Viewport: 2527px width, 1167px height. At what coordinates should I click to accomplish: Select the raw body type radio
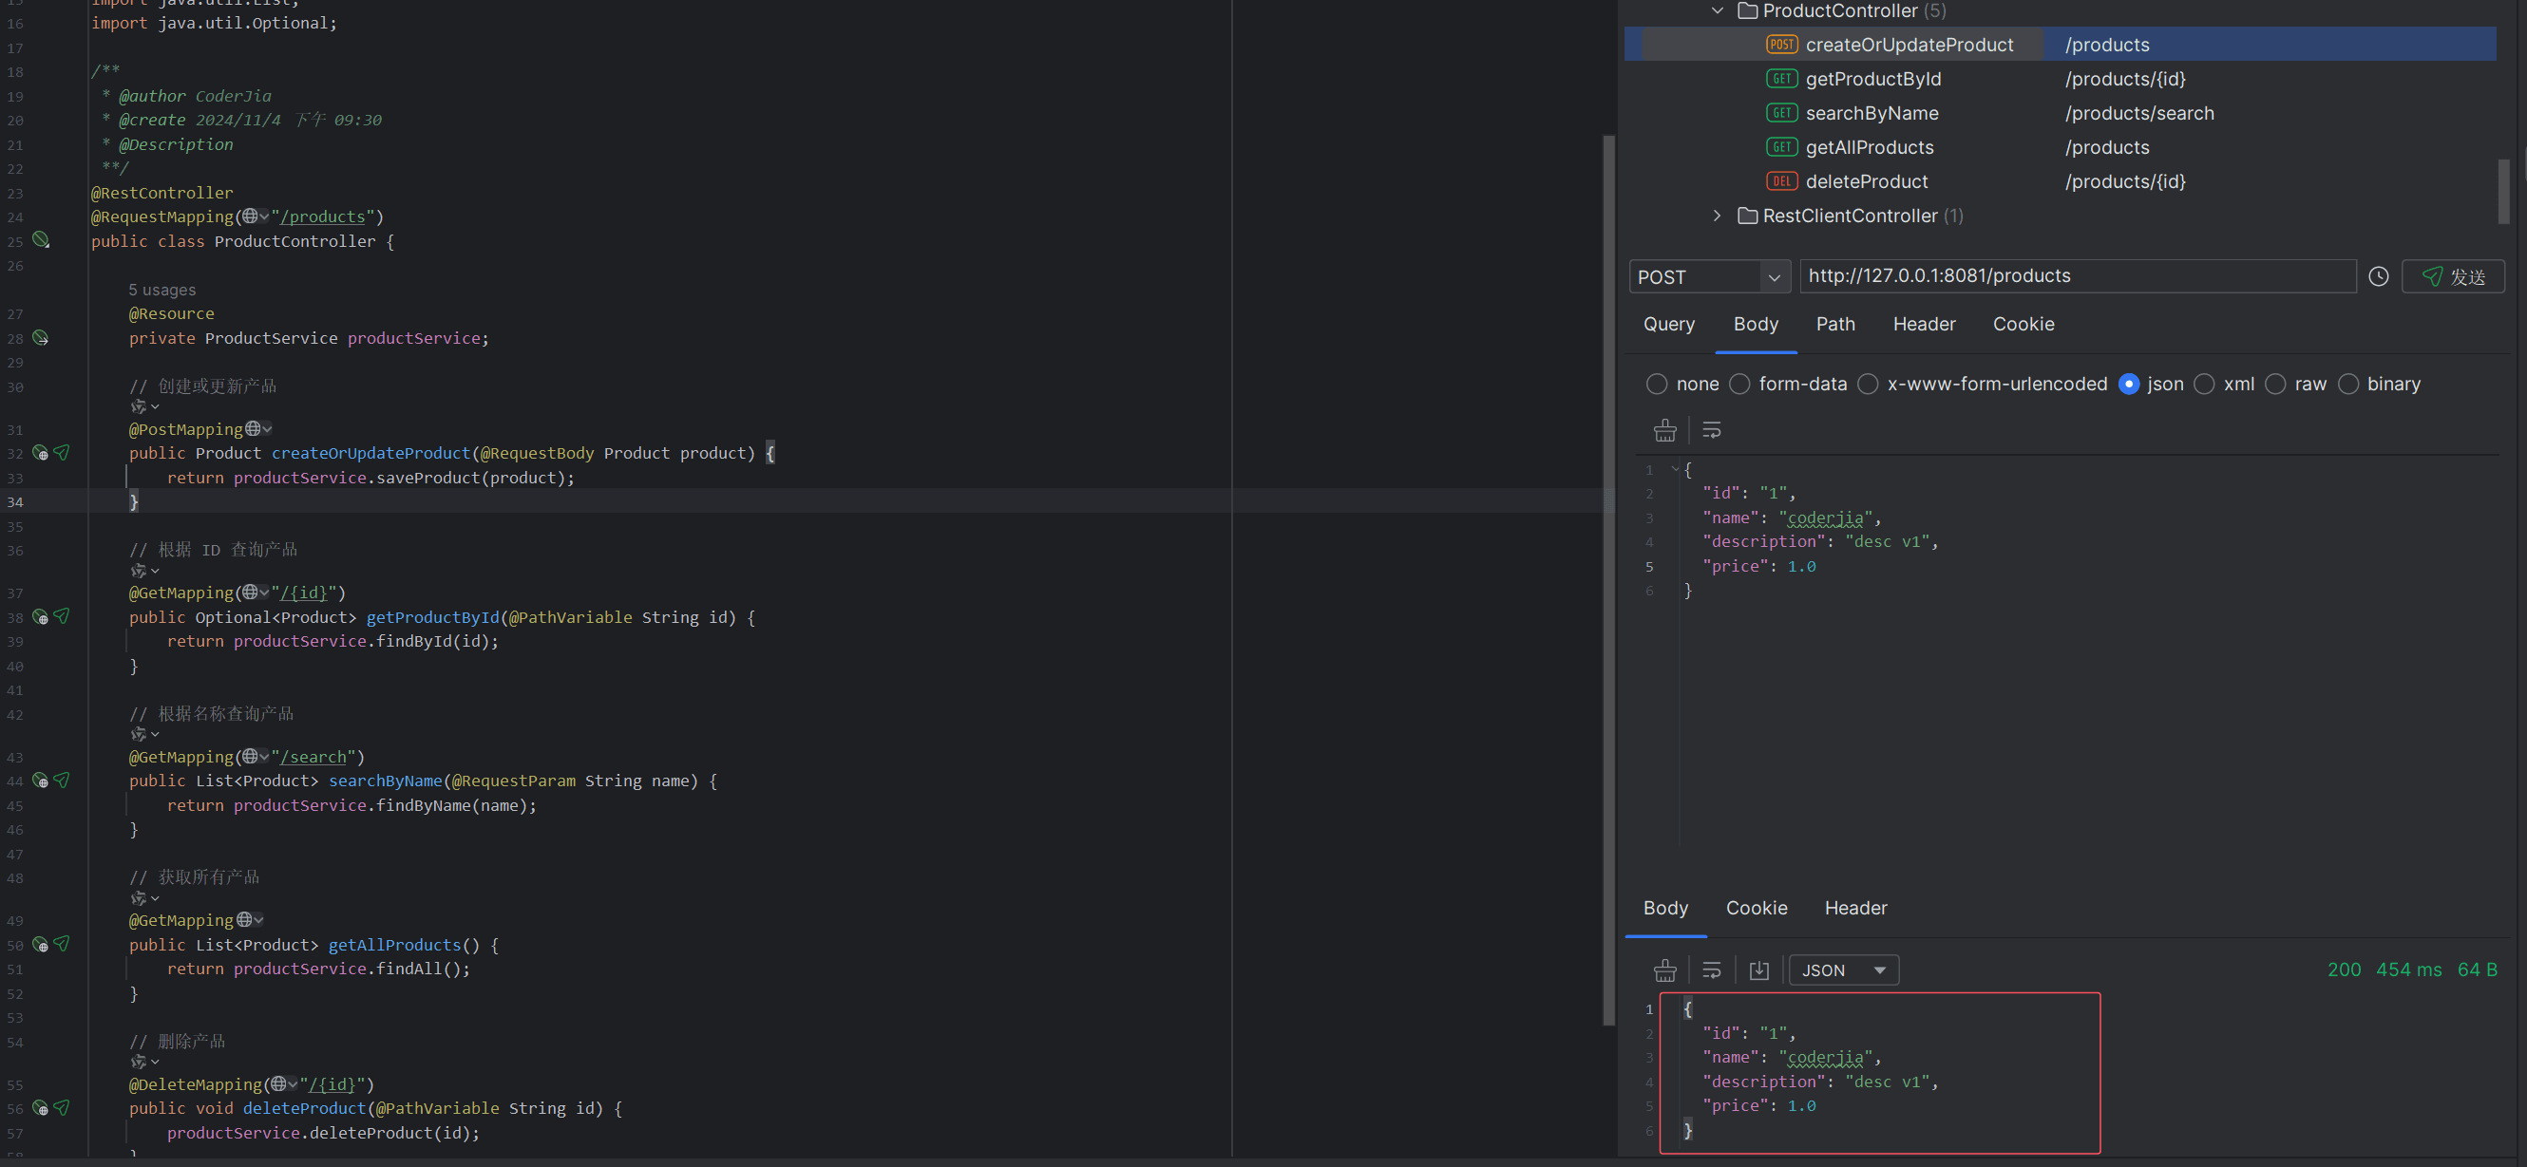(x=2276, y=385)
